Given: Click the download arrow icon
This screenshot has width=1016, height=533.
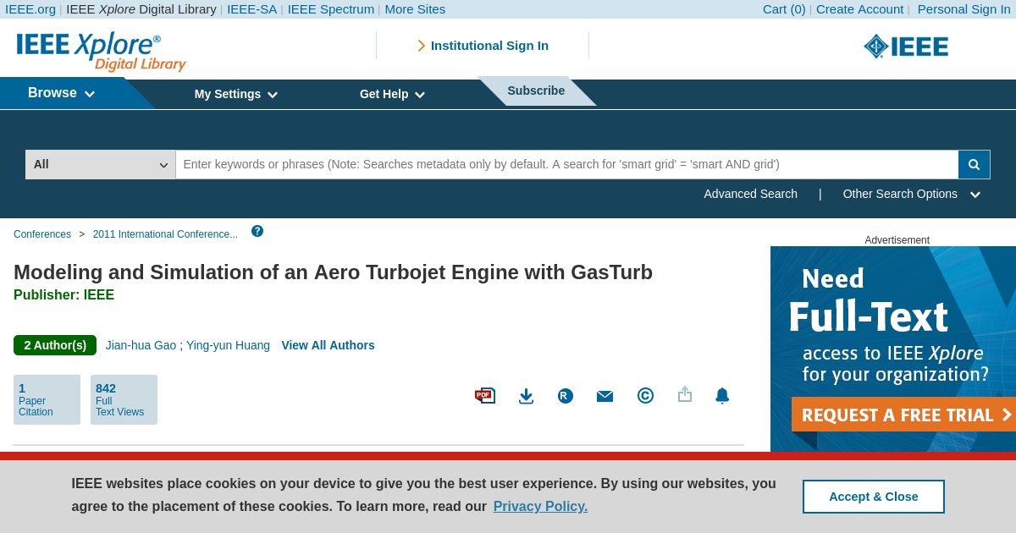Looking at the screenshot, I should (x=526, y=396).
